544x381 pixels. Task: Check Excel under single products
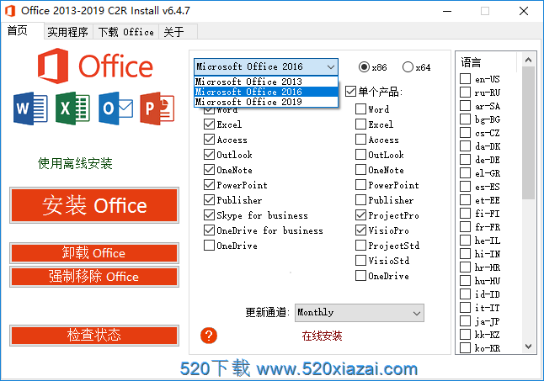(360, 124)
